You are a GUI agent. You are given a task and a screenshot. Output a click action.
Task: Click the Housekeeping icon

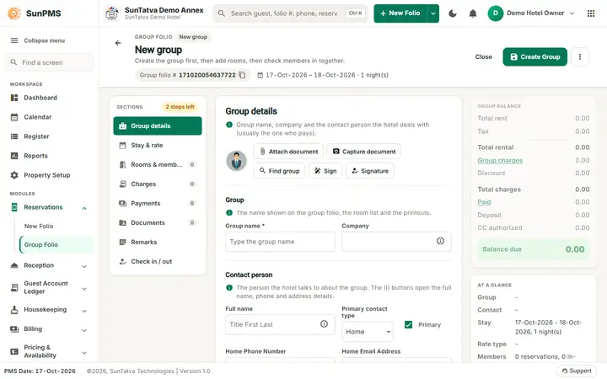(x=14, y=309)
